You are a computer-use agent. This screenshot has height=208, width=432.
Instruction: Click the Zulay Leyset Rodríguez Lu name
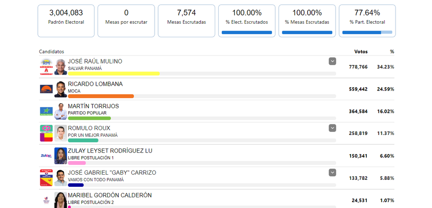click(x=110, y=151)
